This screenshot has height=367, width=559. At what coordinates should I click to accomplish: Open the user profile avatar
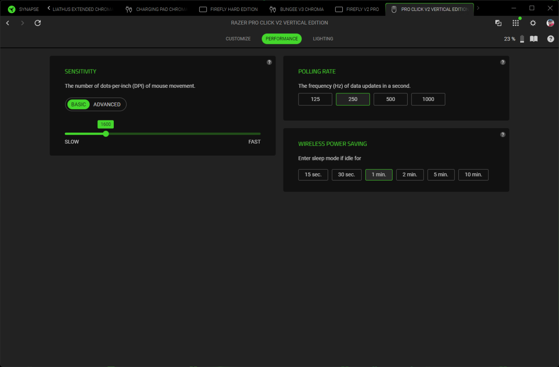[x=550, y=23]
